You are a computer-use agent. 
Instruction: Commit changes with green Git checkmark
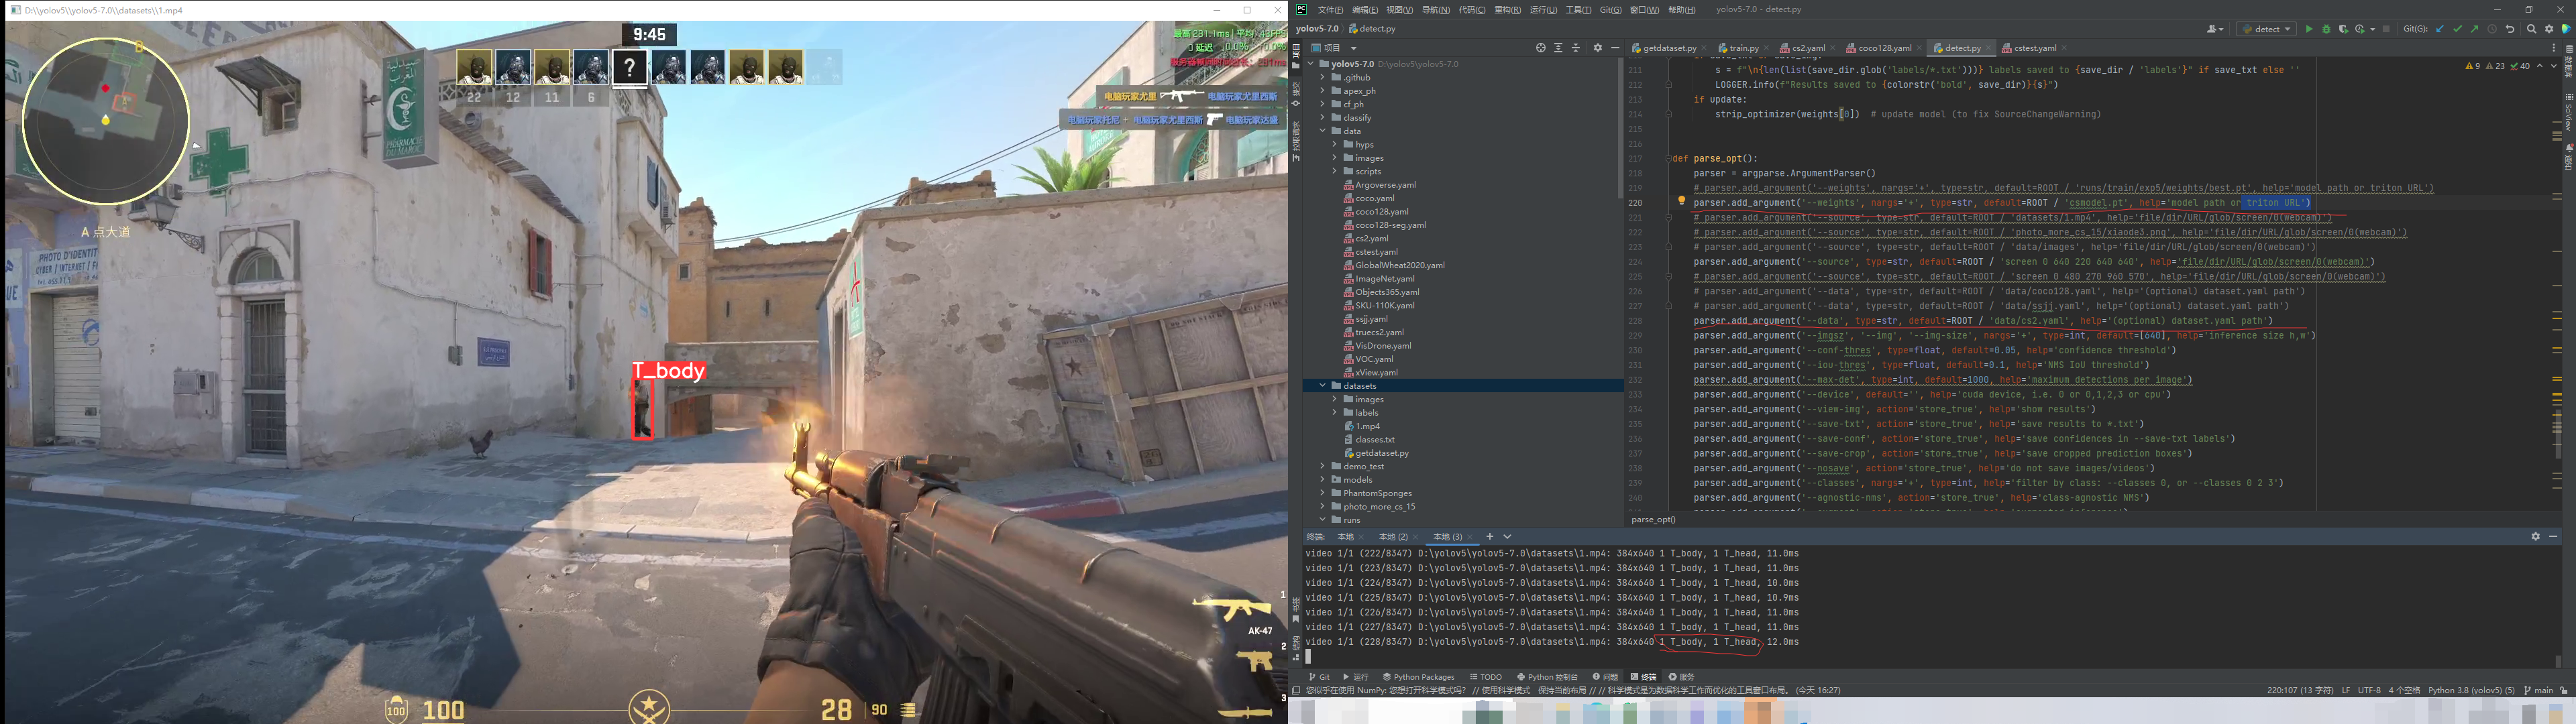click(x=2457, y=29)
